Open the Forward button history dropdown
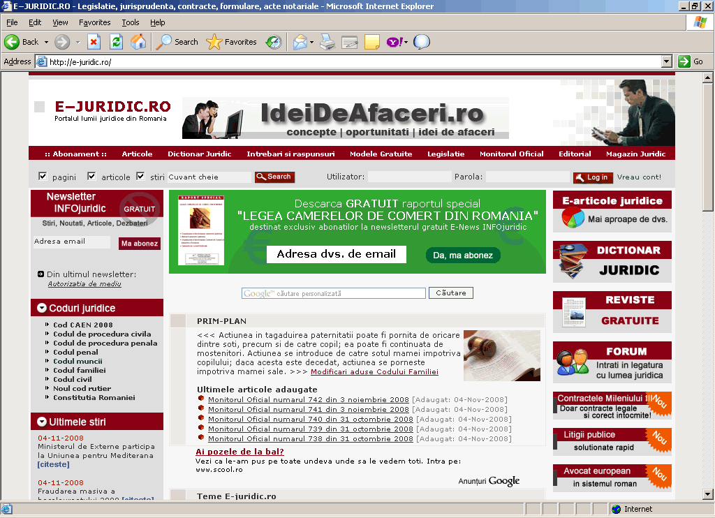The width and height of the screenshot is (715, 518). [78, 42]
